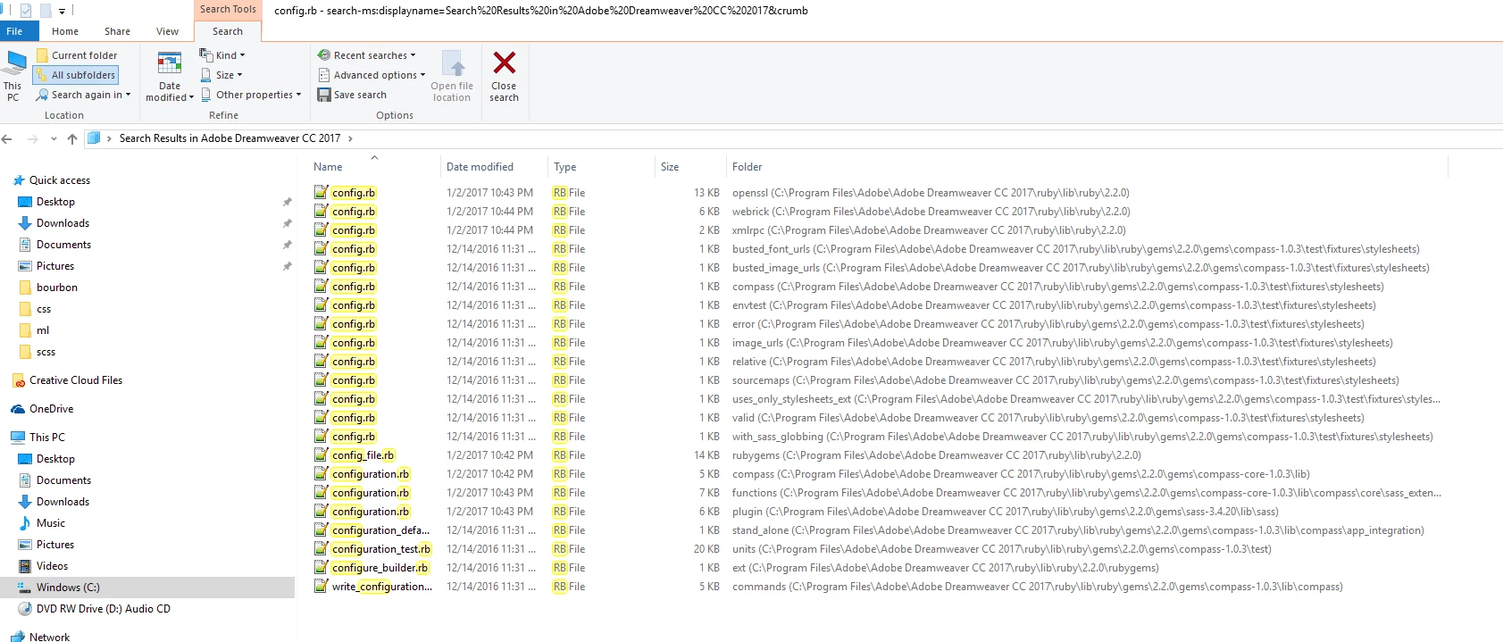1503x642 pixels.
Task: Open Kind filter dropdown
Action: coord(222,55)
